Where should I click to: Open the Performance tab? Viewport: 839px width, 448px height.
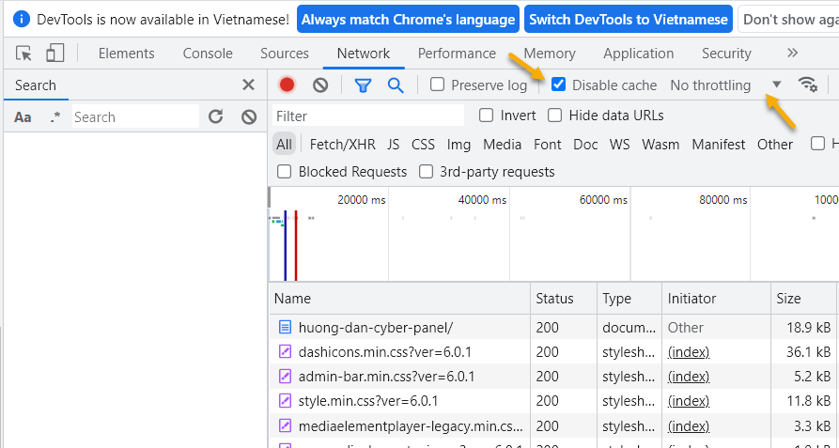point(457,54)
